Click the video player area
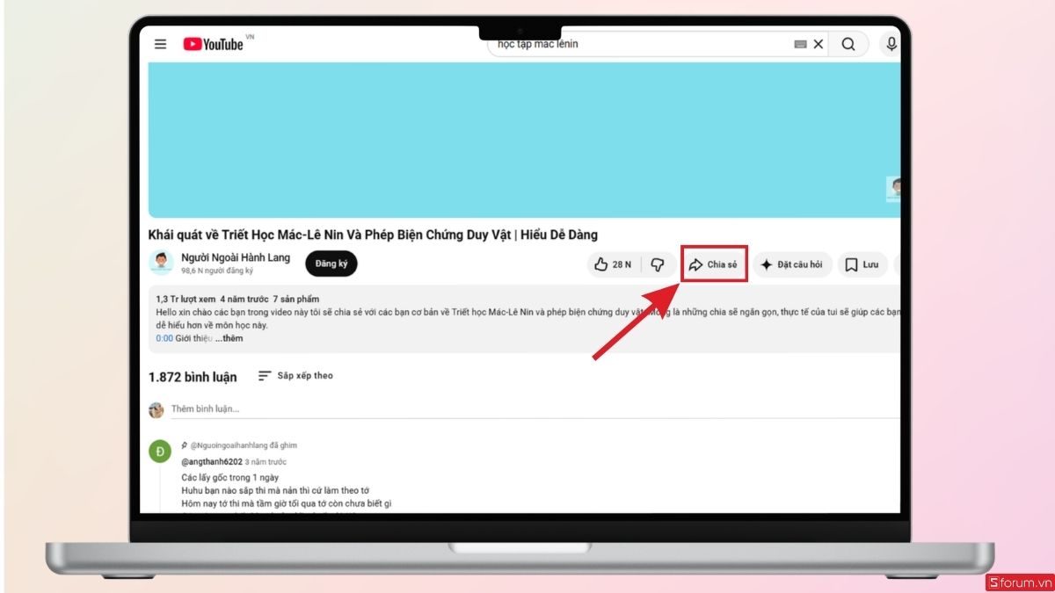Screen dimensions: 1055x593 pyautogui.click(x=524, y=140)
